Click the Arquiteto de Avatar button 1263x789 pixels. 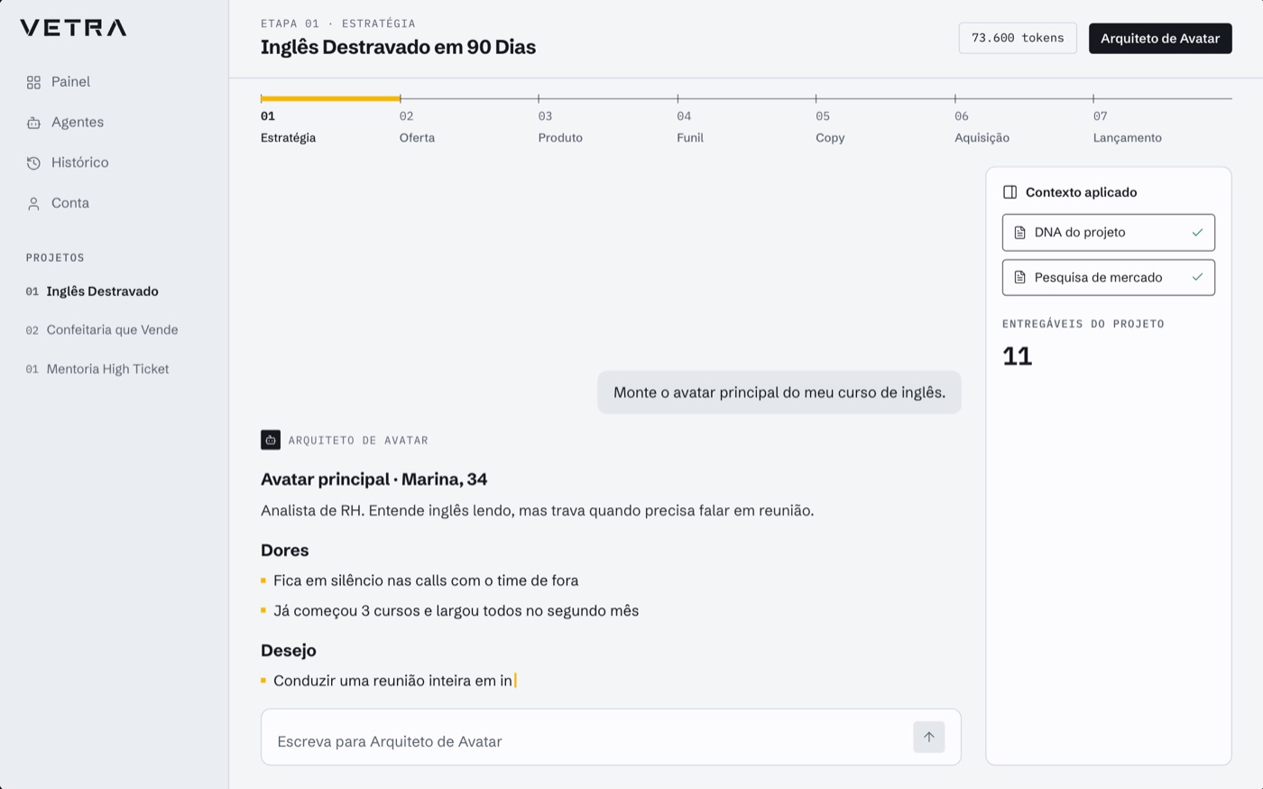pos(1160,39)
